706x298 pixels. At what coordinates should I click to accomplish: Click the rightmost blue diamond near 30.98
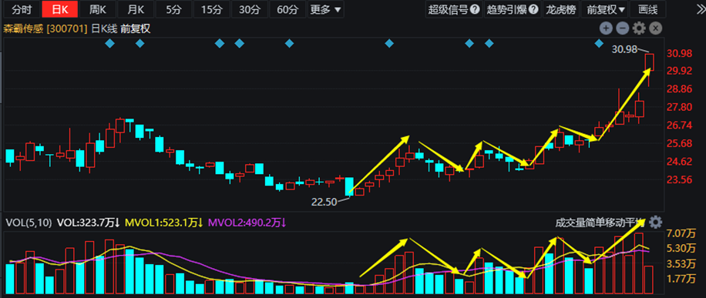click(x=600, y=44)
